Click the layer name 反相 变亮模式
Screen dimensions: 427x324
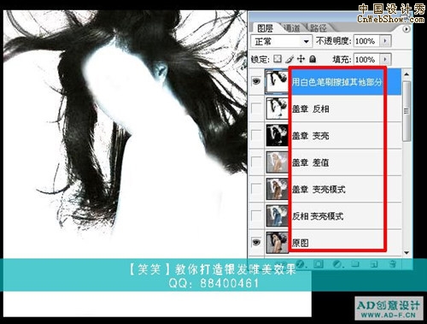tap(318, 216)
